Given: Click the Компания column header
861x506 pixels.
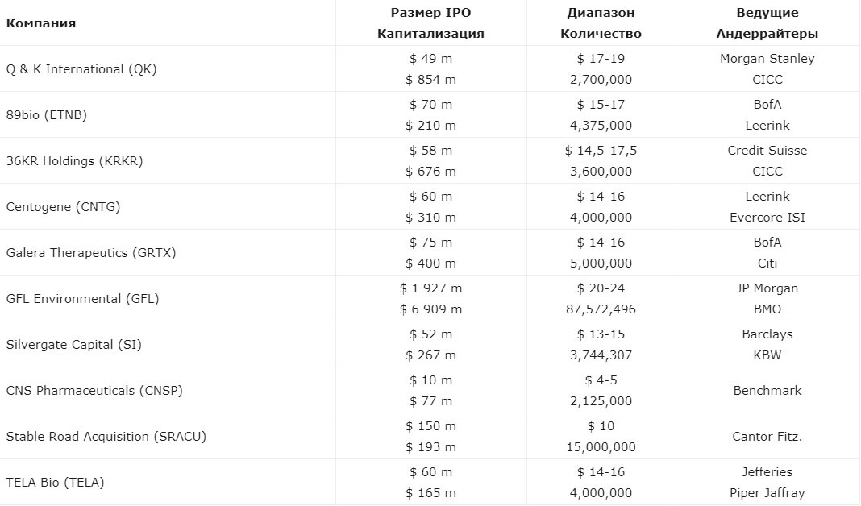Looking at the screenshot, I should pyautogui.click(x=41, y=23).
